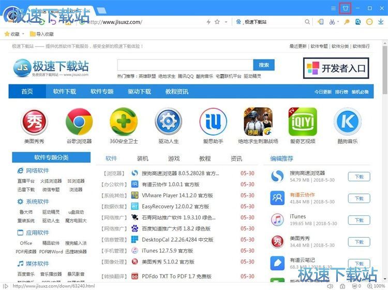Screen dimensions: 388x290
Task: Click the iTunes icon in 编辑推荐
Action: point(277,220)
